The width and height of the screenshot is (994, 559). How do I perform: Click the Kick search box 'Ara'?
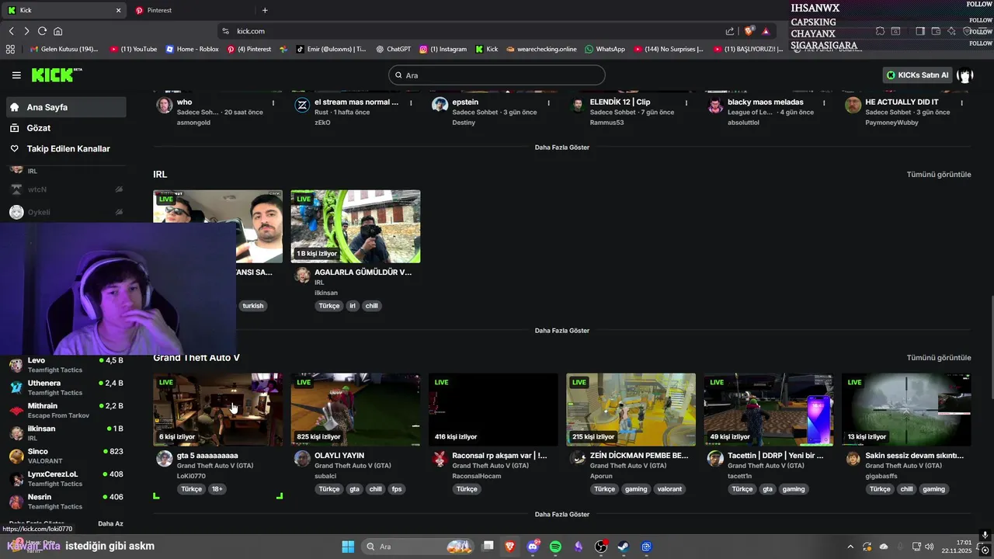point(497,75)
